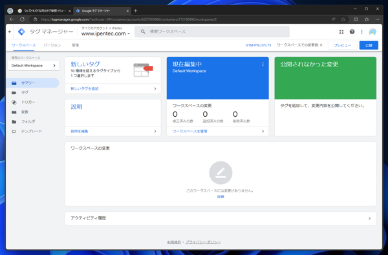
Task: Open the Google apps grid icon
Action: point(341,32)
